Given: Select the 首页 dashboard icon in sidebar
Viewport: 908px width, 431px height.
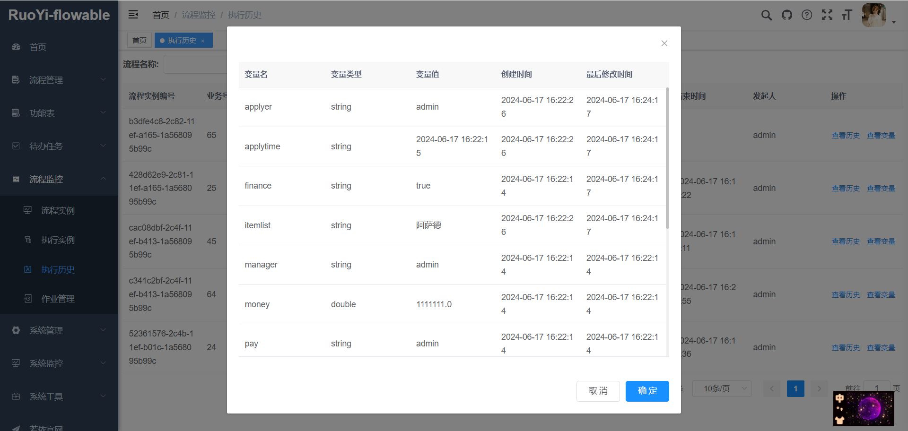Looking at the screenshot, I should click(16, 47).
